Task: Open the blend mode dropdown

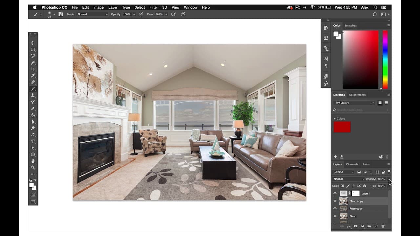Action: 348,179
